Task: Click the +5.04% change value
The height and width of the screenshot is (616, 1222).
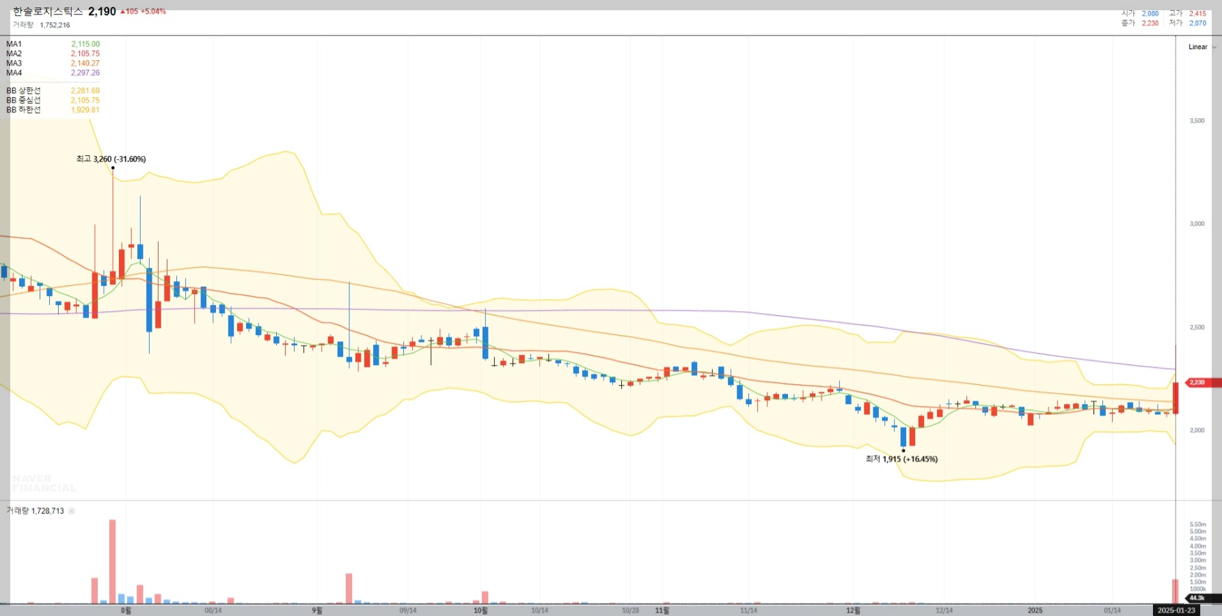Action: [153, 12]
